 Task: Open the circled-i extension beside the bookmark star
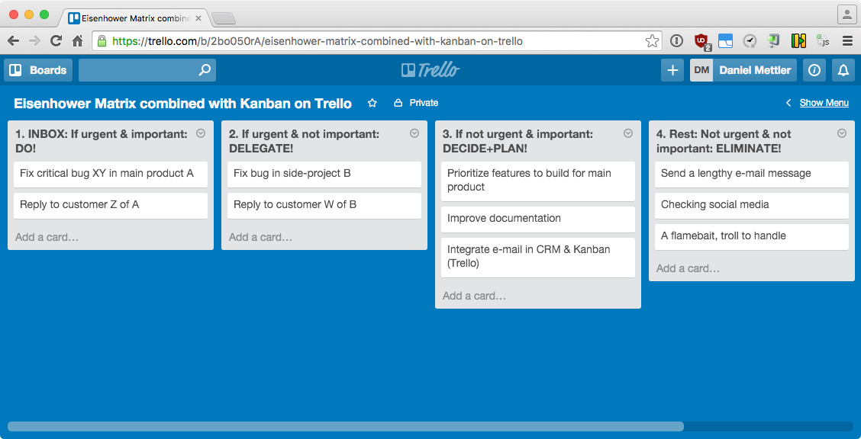coord(677,40)
